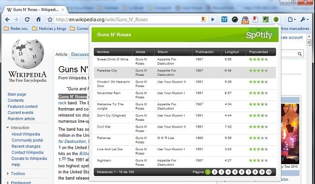Go to results page 10

coord(269,172)
